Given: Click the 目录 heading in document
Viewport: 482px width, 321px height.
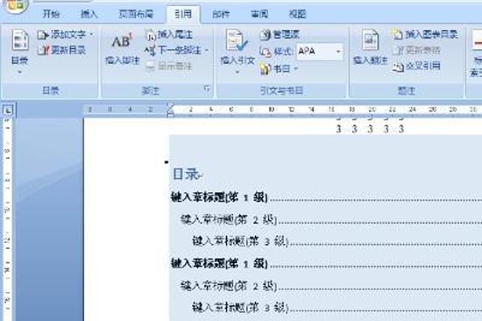Looking at the screenshot, I should pyautogui.click(x=187, y=175).
